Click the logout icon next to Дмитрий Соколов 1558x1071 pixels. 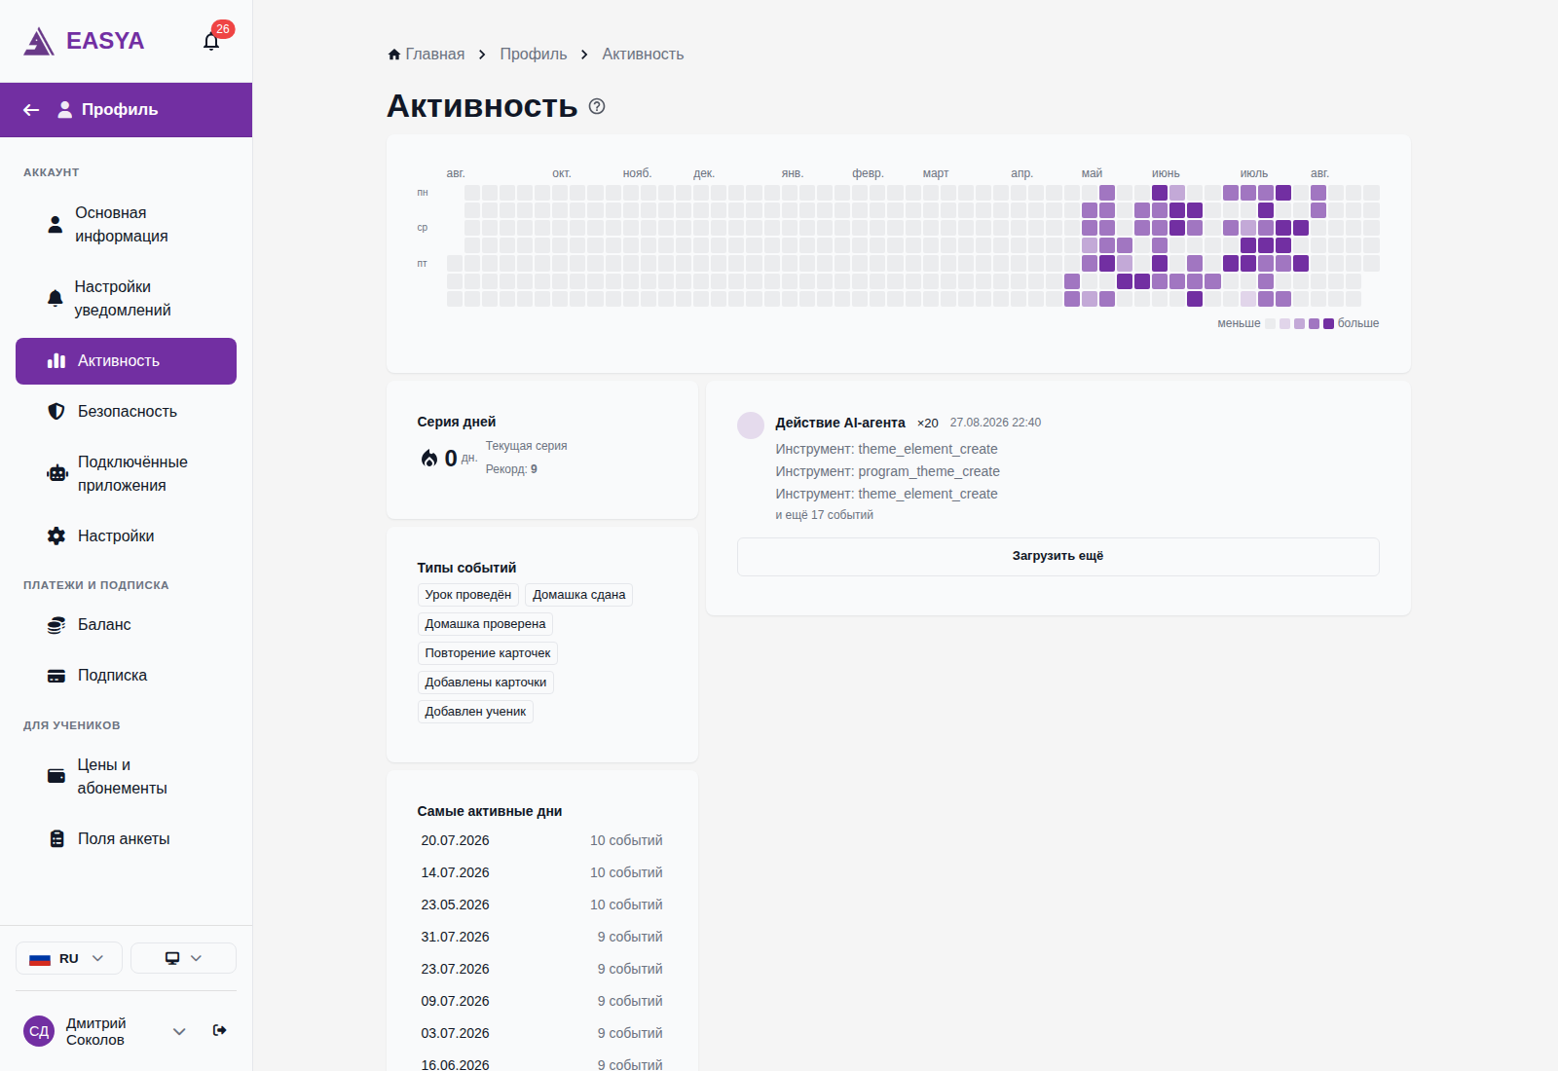pyautogui.click(x=220, y=1030)
